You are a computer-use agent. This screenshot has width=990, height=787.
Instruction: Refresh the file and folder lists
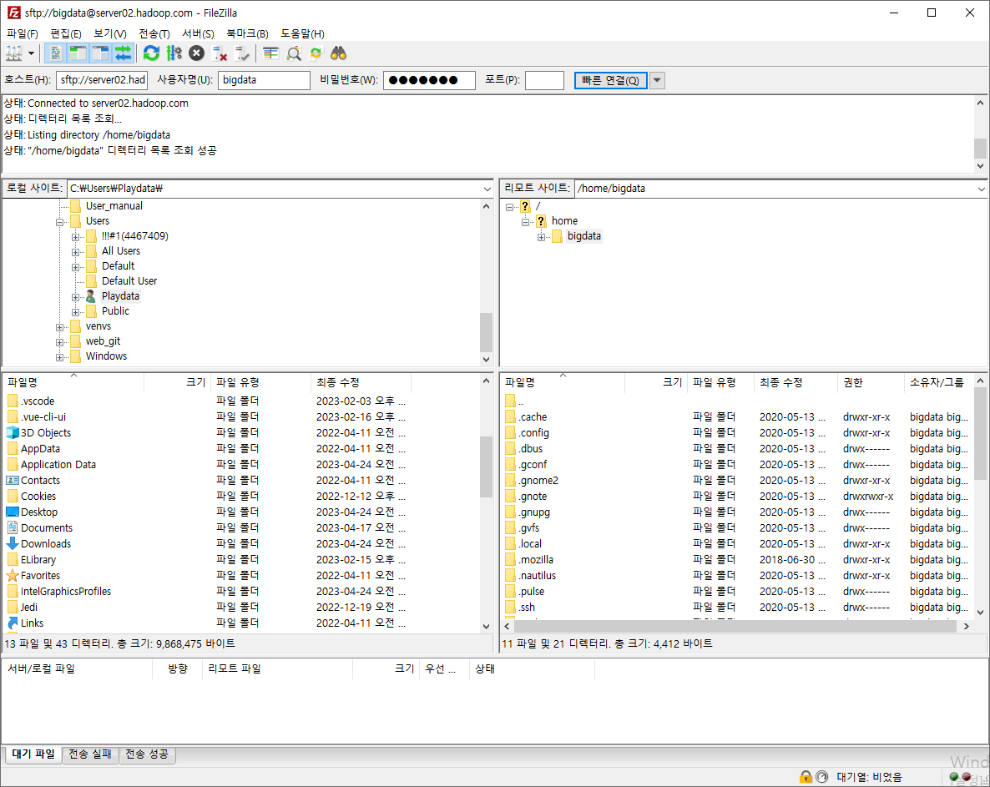152,53
